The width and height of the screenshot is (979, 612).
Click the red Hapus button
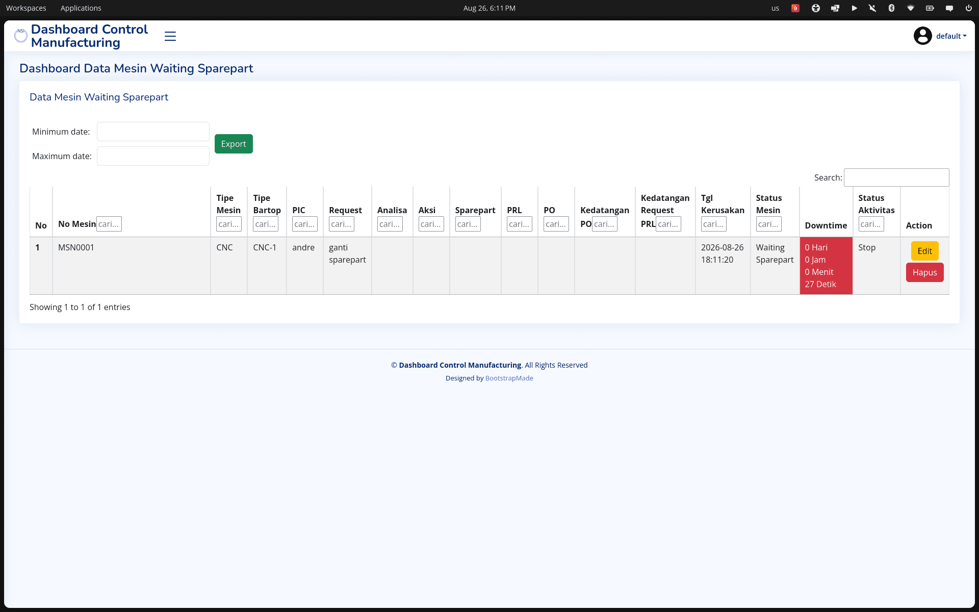[x=924, y=272]
